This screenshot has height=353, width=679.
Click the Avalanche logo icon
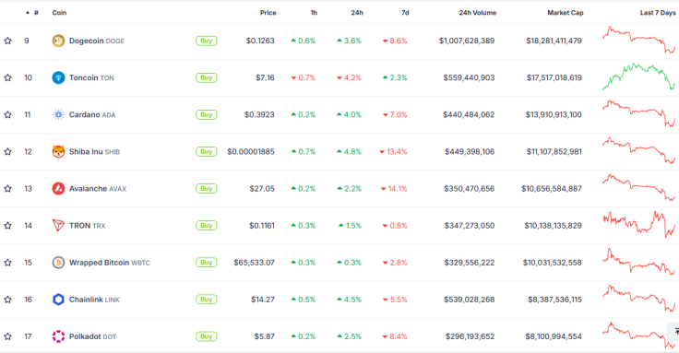point(58,189)
